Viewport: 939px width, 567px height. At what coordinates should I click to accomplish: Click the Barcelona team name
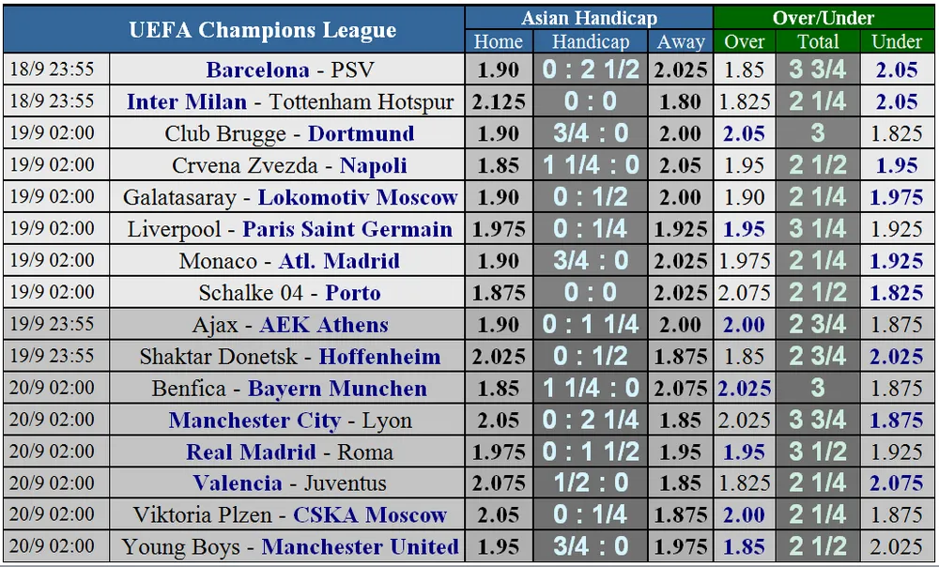257,69
